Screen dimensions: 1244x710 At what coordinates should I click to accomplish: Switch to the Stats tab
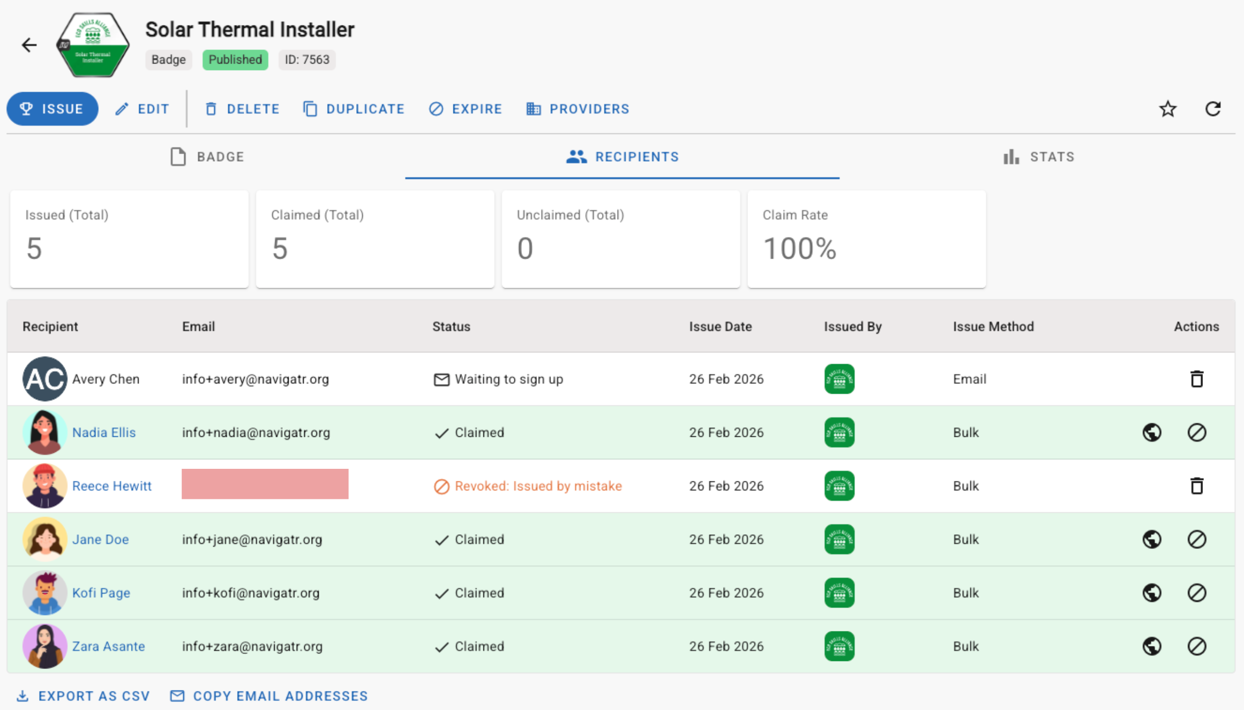[x=1039, y=157]
